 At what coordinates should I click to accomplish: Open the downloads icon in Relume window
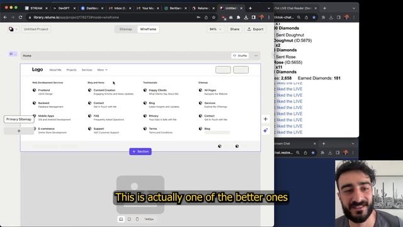246,17
